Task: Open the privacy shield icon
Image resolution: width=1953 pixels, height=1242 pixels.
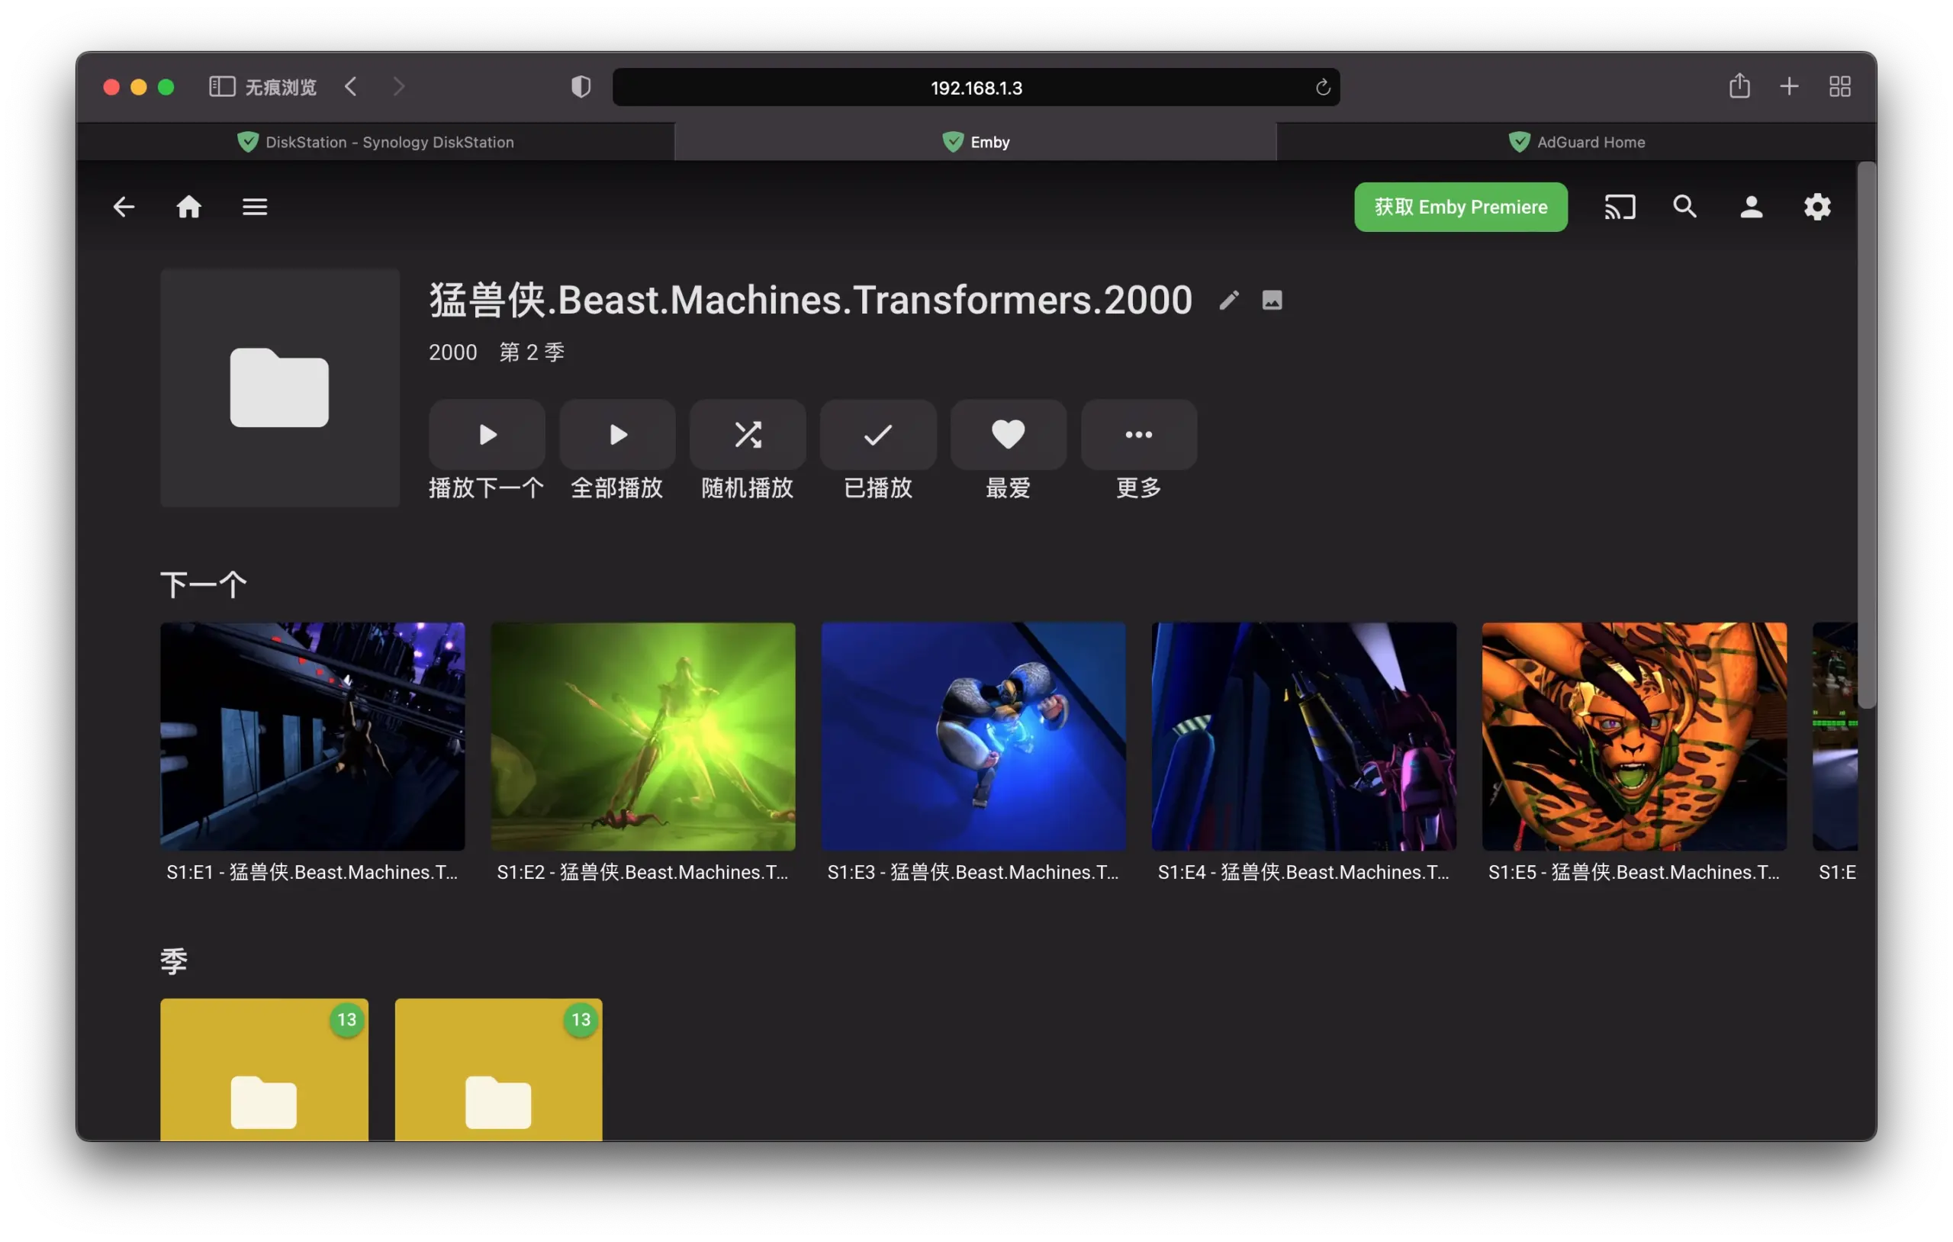Action: [581, 87]
